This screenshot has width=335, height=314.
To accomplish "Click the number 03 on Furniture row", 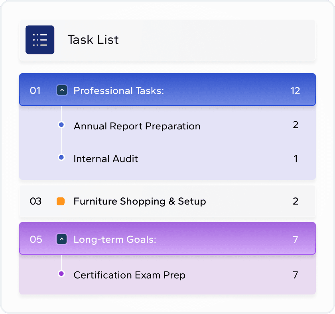I will (35, 201).
